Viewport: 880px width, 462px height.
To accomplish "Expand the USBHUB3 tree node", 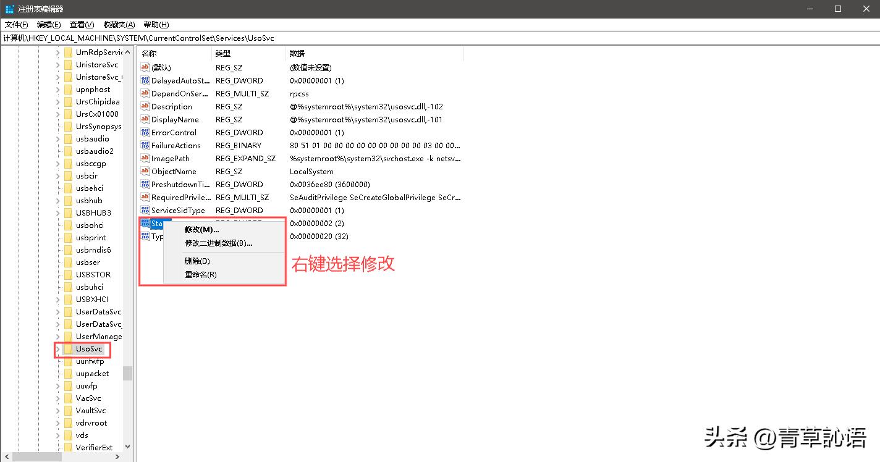I will tap(58, 213).
